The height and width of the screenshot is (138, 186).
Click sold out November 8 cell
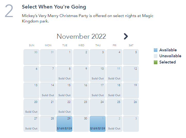click(64, 74)
